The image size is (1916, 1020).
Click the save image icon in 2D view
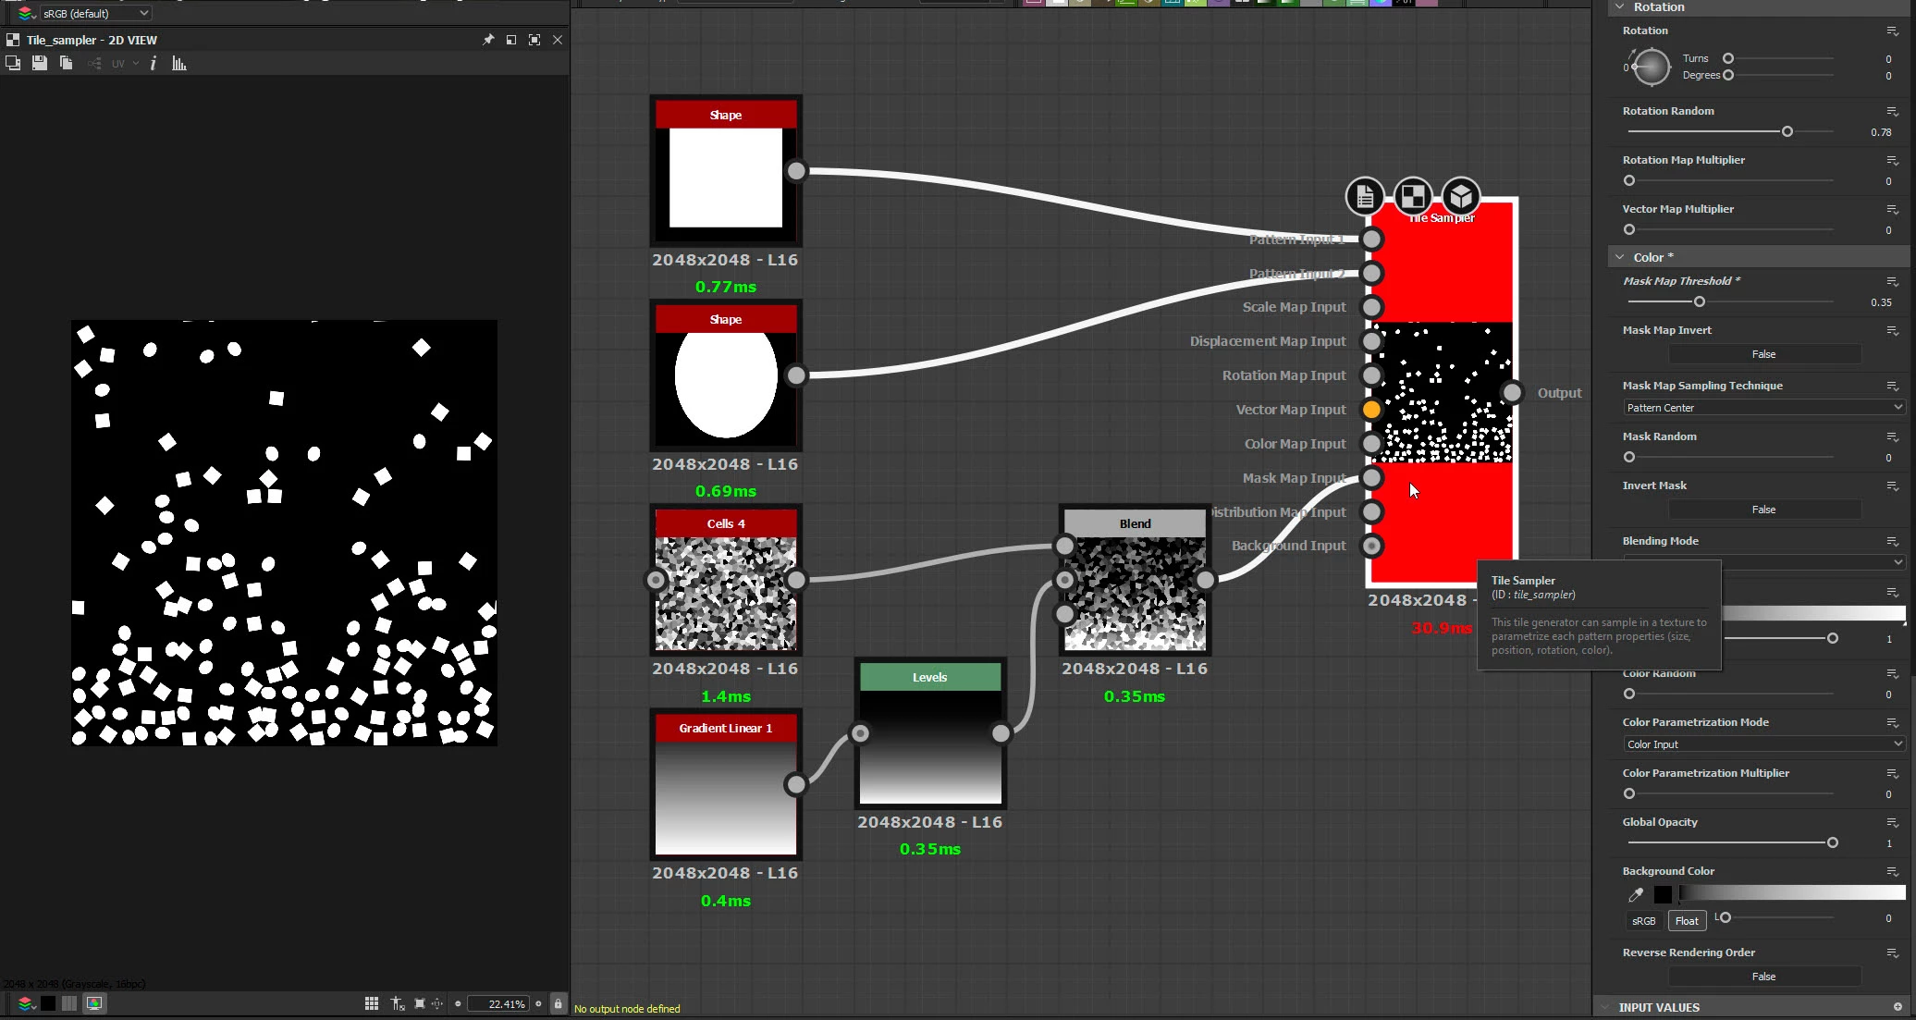[39, 63]
